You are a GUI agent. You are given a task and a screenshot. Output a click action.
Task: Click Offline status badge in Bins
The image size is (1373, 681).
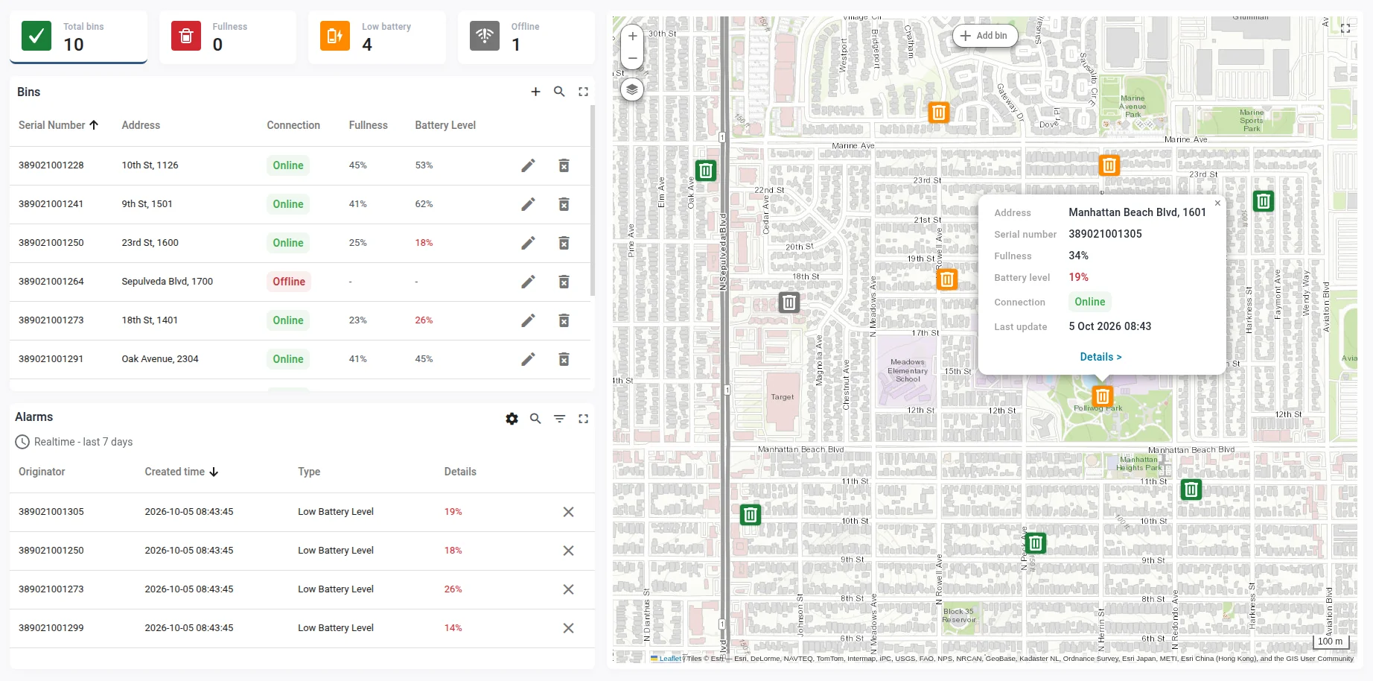289,282
